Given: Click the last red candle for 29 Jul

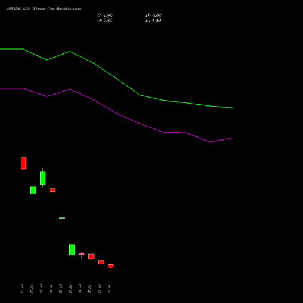Looking at the screenshot, I should [x=111, y=266].
